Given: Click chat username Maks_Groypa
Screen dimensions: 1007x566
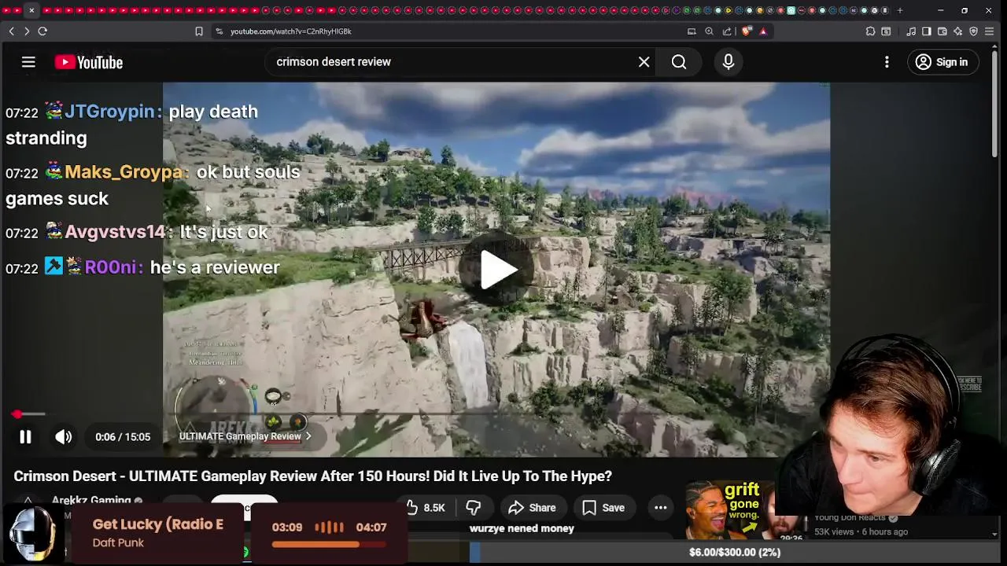Looking at the screenshot, I should pos(124,172).
